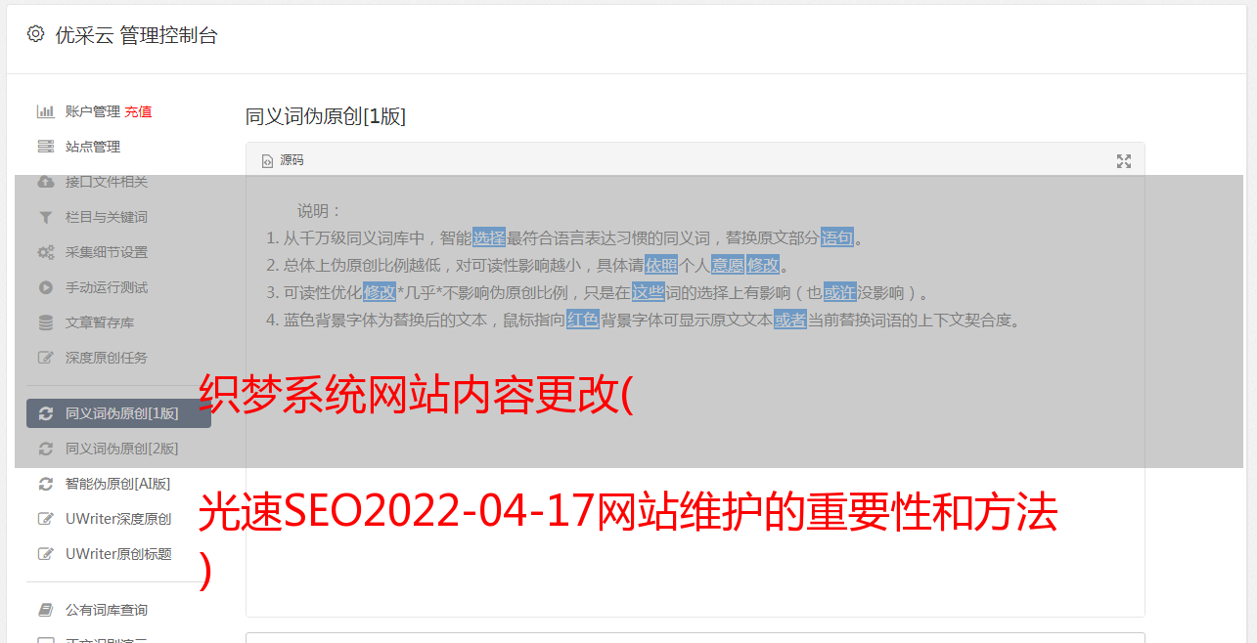Toggle 源码 source view in the editor
Viewport: 1257px width, 643px height.
click(283, 160)
